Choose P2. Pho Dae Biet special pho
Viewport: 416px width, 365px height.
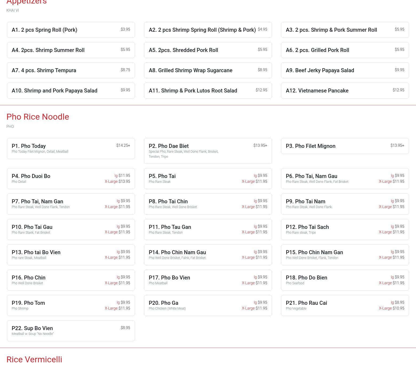click(x=208, y=151)
